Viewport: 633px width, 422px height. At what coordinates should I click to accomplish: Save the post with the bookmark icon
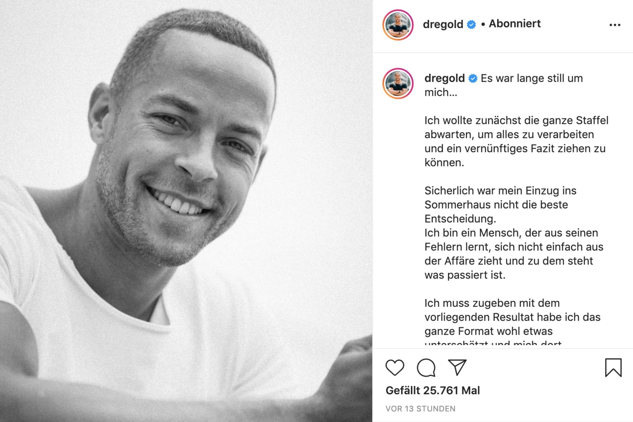(613, 368)
